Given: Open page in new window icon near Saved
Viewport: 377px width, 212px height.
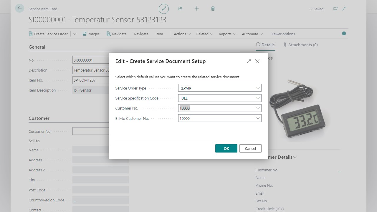Looking at the screenshot, I should point(335,9).
